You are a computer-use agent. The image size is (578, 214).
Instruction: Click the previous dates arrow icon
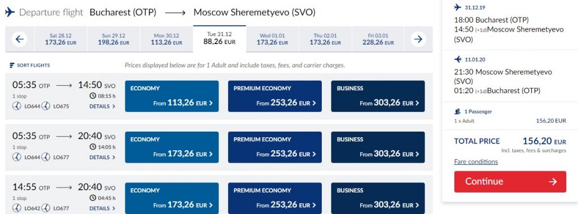point(19,39)
